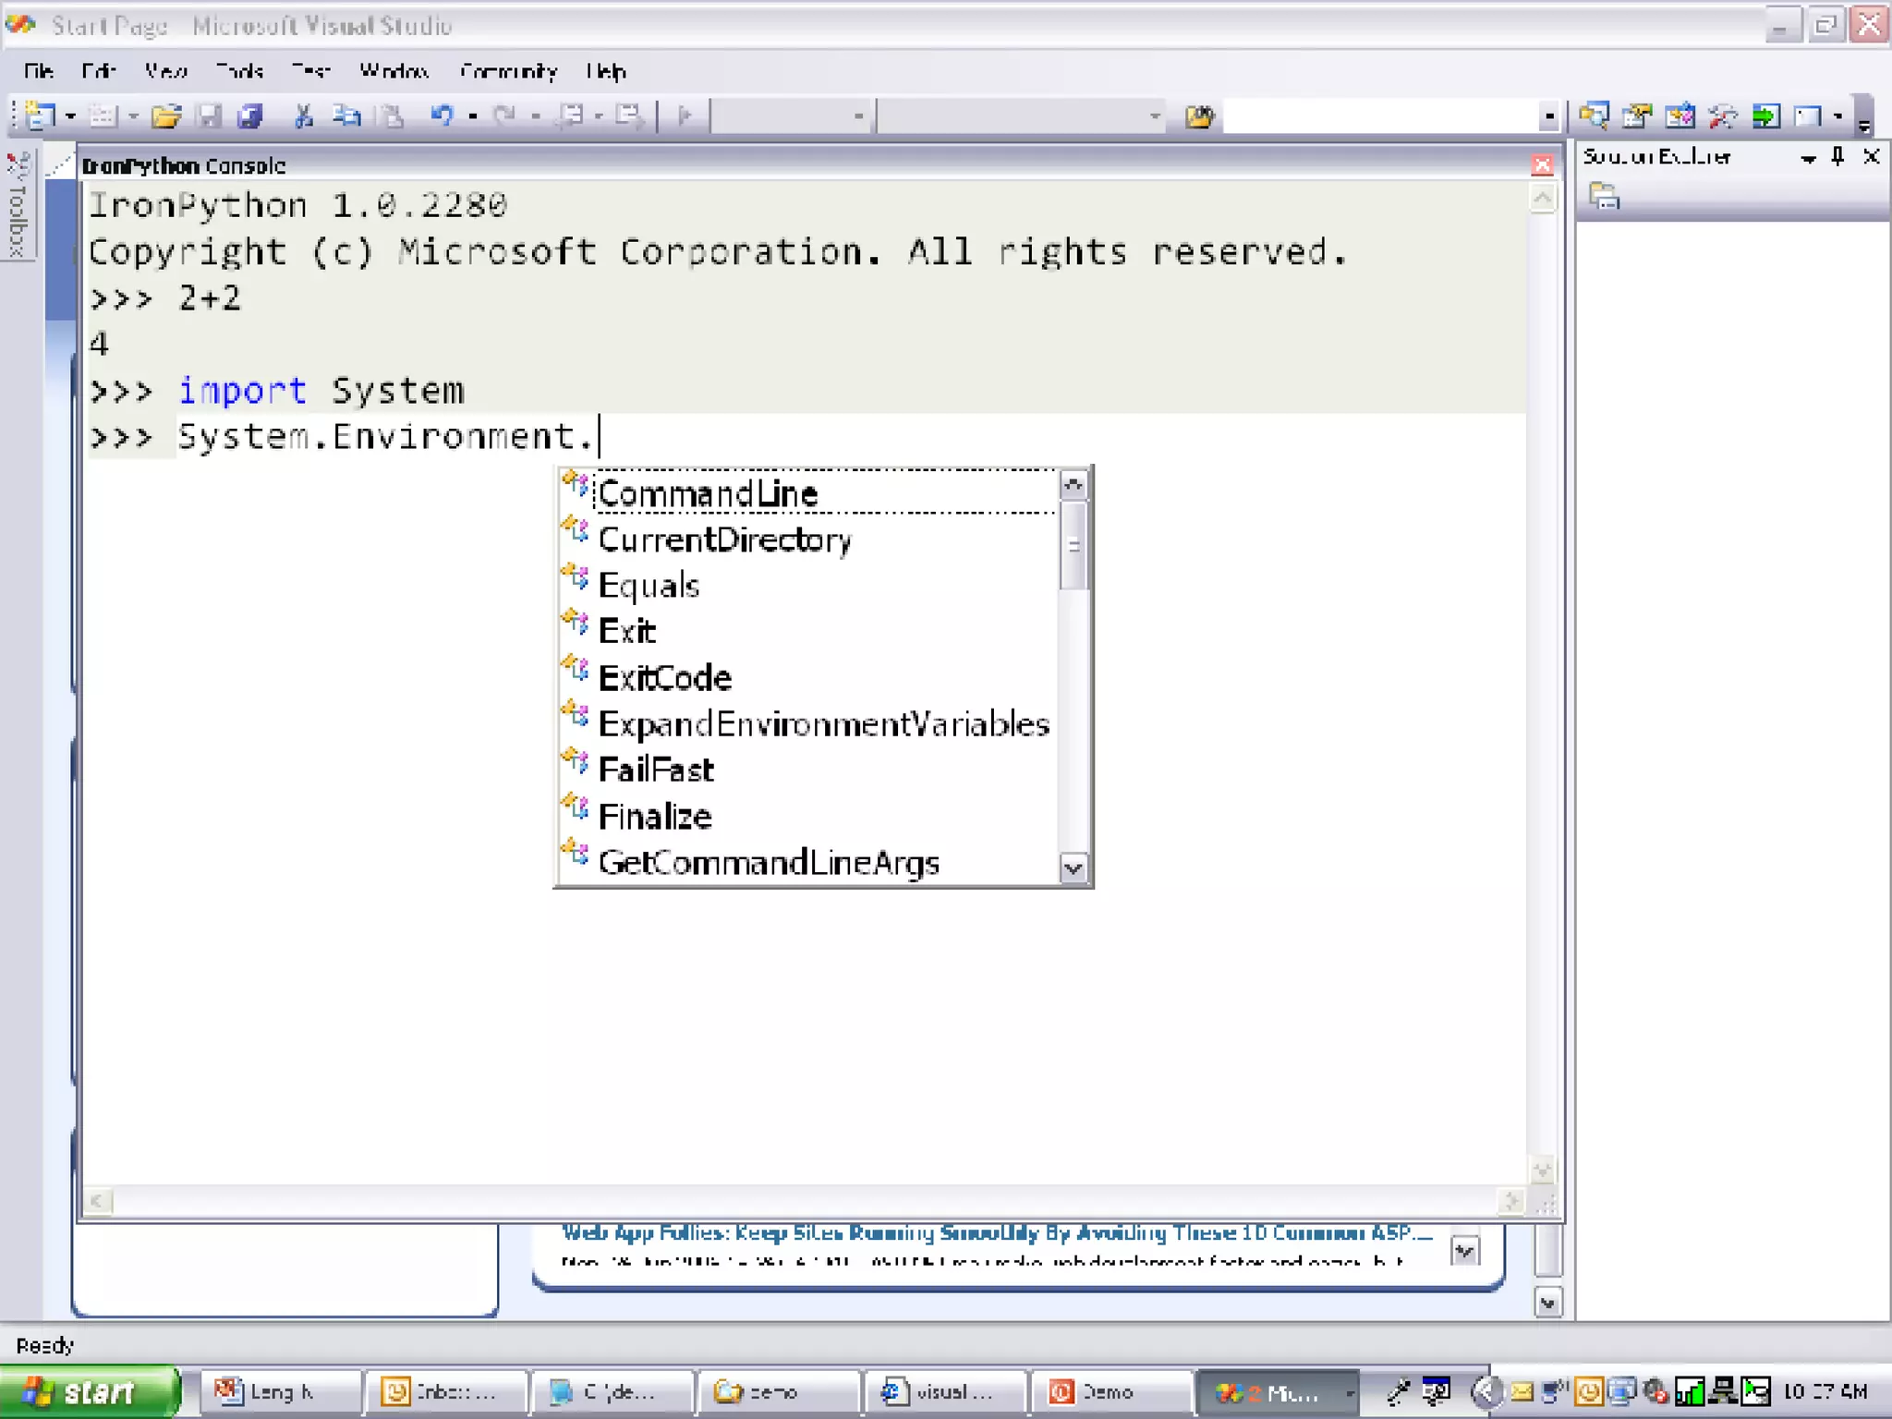1892x1419 pixels.
Task: Open the View menu
Action: 166,71
